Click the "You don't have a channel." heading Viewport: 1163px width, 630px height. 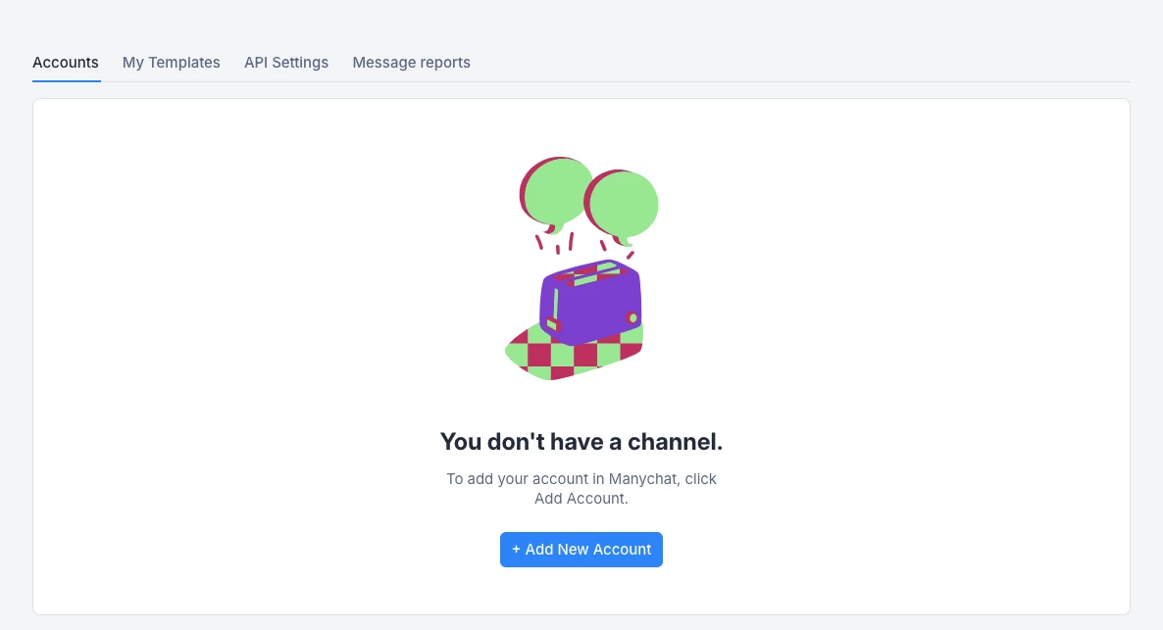point(581,442)
